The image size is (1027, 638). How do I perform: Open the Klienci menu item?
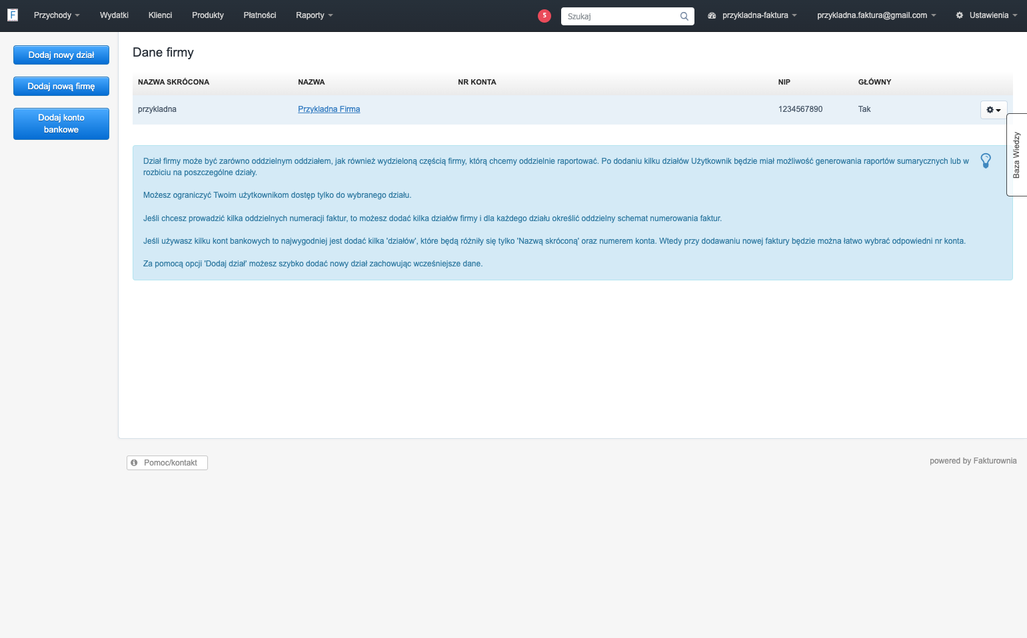pyautogui.click(x=160, y=15)
